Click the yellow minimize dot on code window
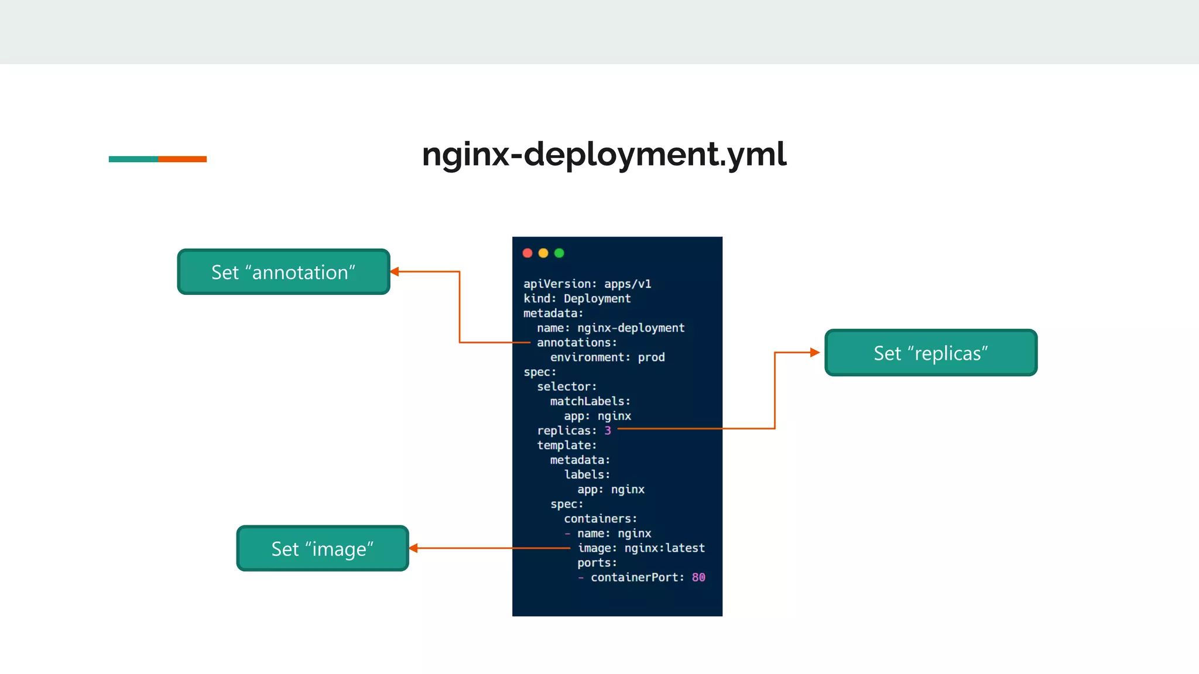Screen dimensions: 1199x674 [x=543, y=253]
